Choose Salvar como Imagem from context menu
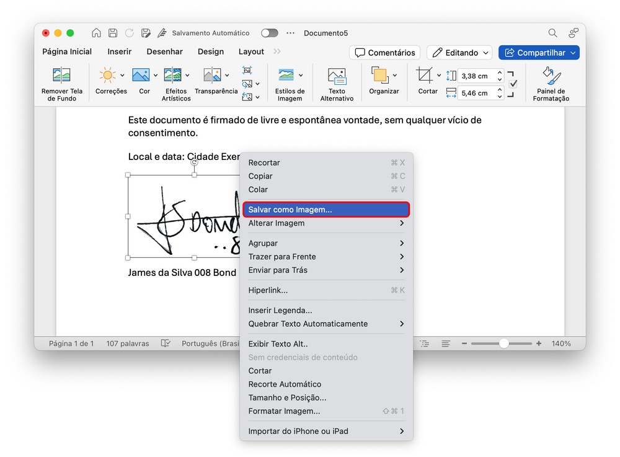 tap(290, 210)
